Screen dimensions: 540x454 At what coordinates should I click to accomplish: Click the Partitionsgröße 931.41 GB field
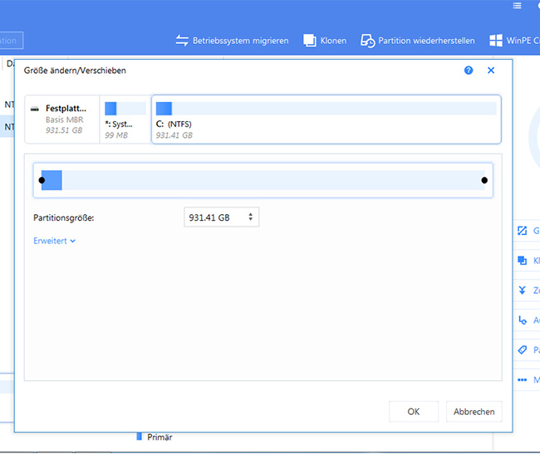(214, 217)
